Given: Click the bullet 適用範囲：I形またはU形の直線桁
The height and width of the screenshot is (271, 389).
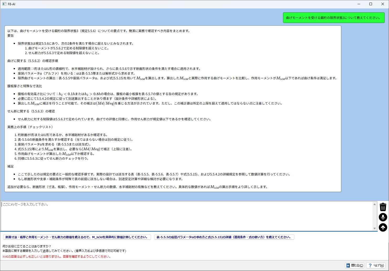Looking at the screenshot, I should [x=109, y=69].
